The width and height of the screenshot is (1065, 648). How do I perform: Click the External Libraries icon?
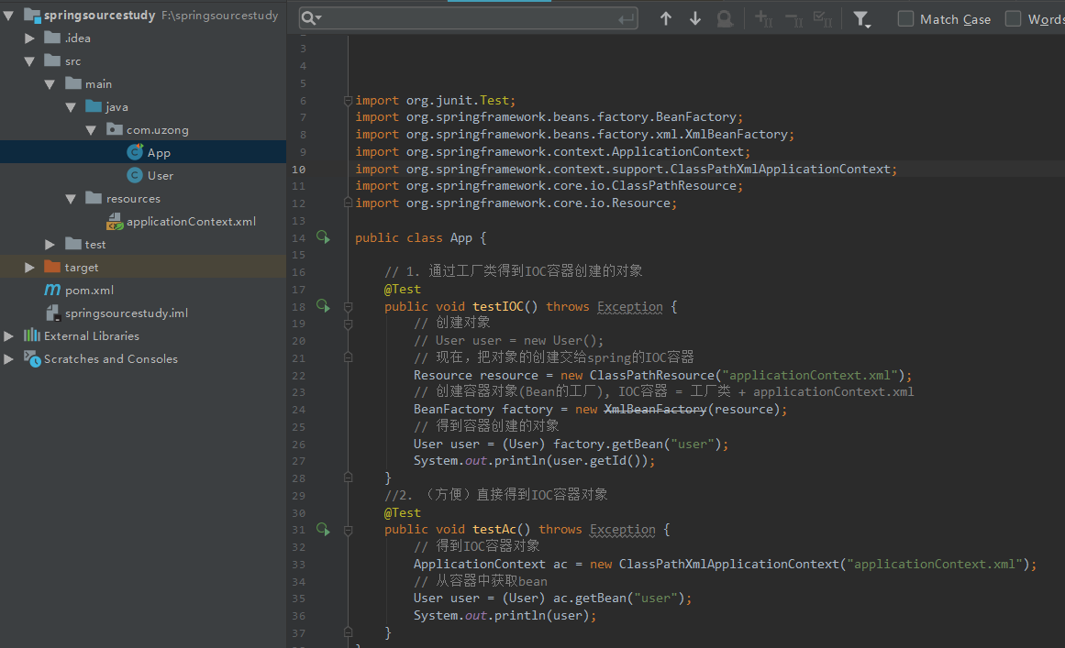pyautogui.click(x=32, y=335)
